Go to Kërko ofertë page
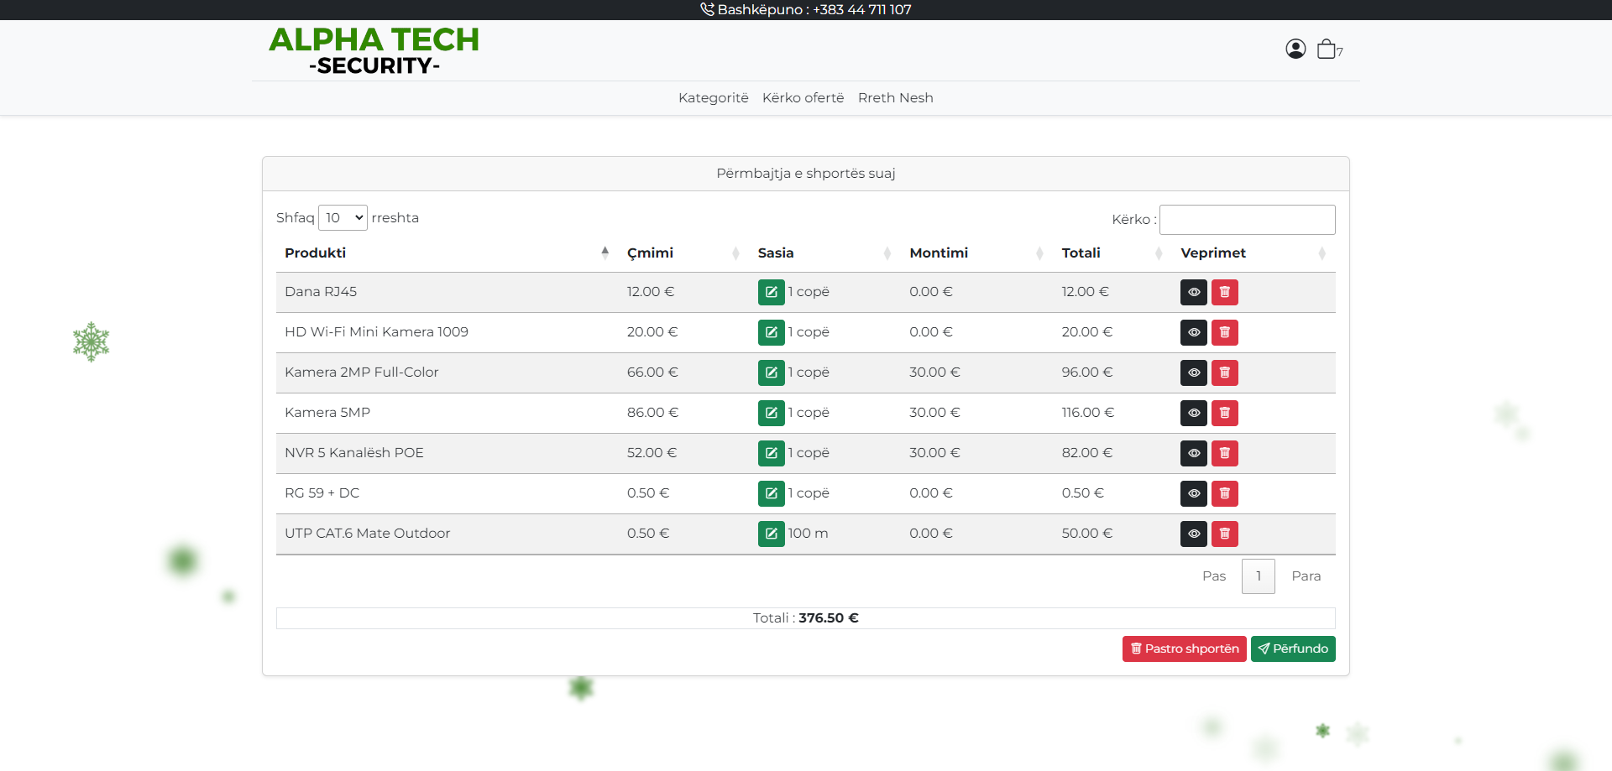This screenshot has width=1612, height=771. point(803,98)
